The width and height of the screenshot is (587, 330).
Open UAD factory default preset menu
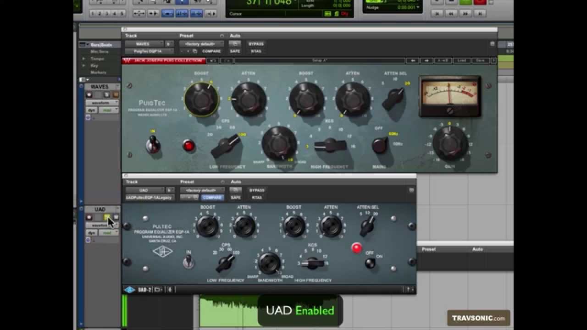[x=201, y=190]
